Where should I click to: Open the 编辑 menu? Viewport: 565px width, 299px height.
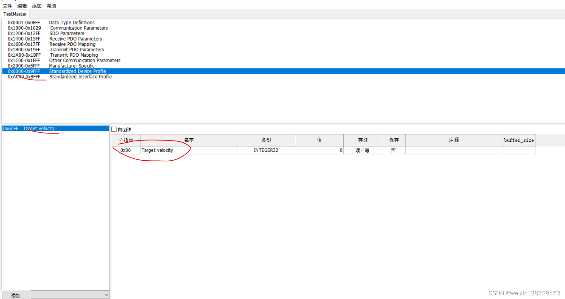[x=22, y=6]
